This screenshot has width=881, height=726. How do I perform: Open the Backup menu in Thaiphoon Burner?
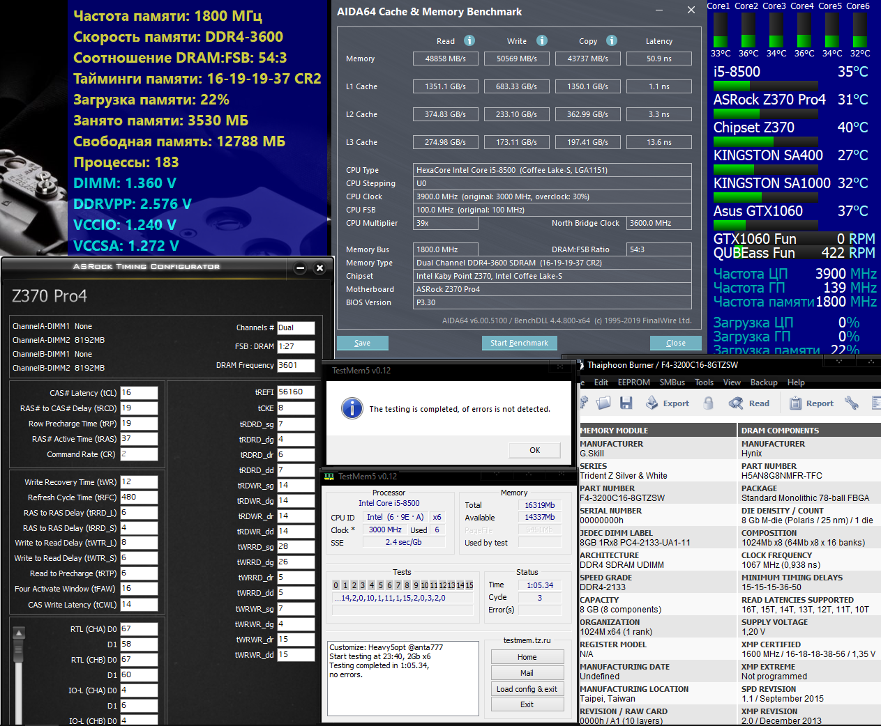[764, 383]
